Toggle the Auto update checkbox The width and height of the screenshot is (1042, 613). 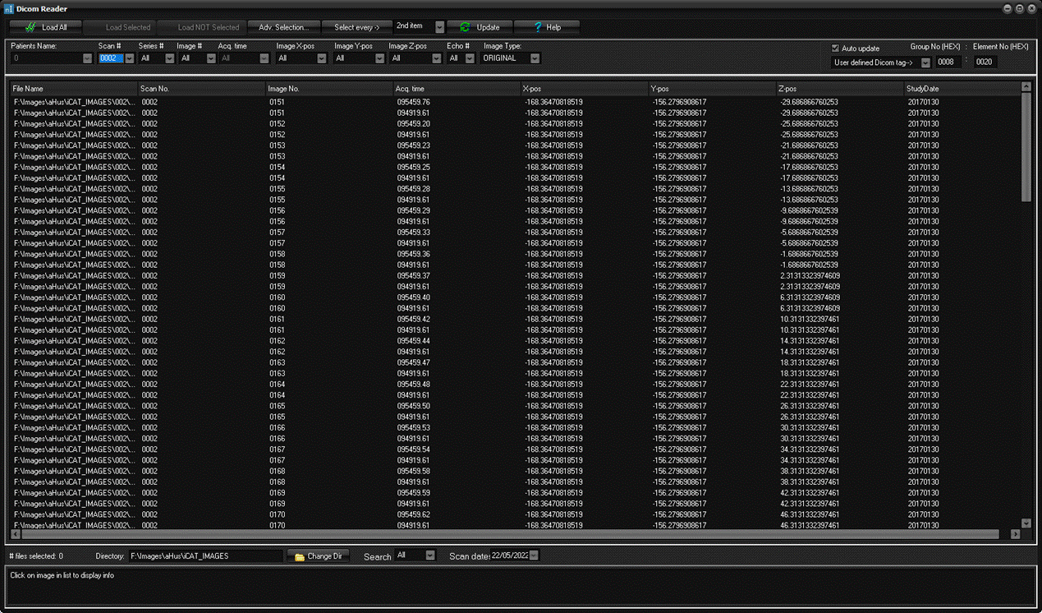pos(836,48)
